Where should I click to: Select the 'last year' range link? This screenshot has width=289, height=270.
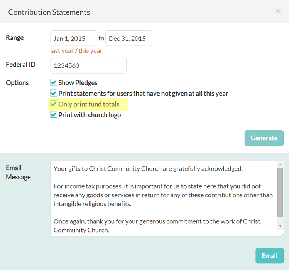point(62,51)
